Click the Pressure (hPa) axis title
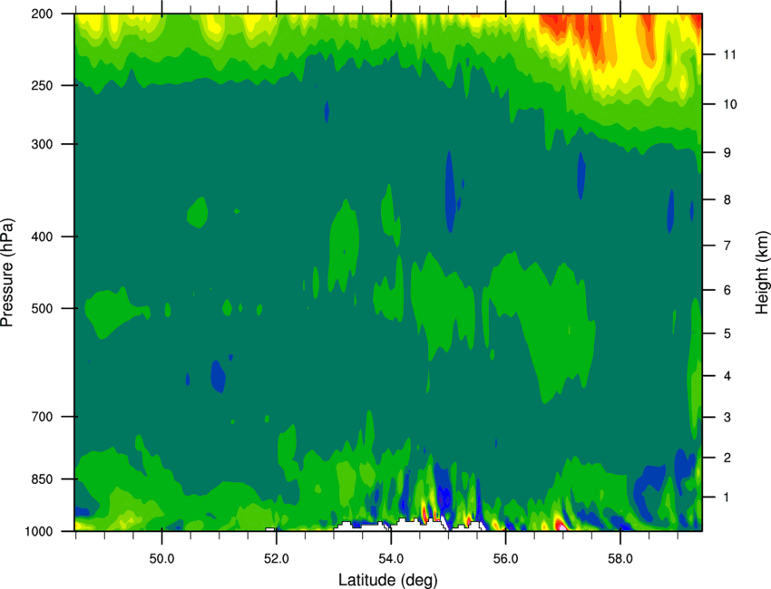This screenshot has width=771, height=589. coord(7,273)
